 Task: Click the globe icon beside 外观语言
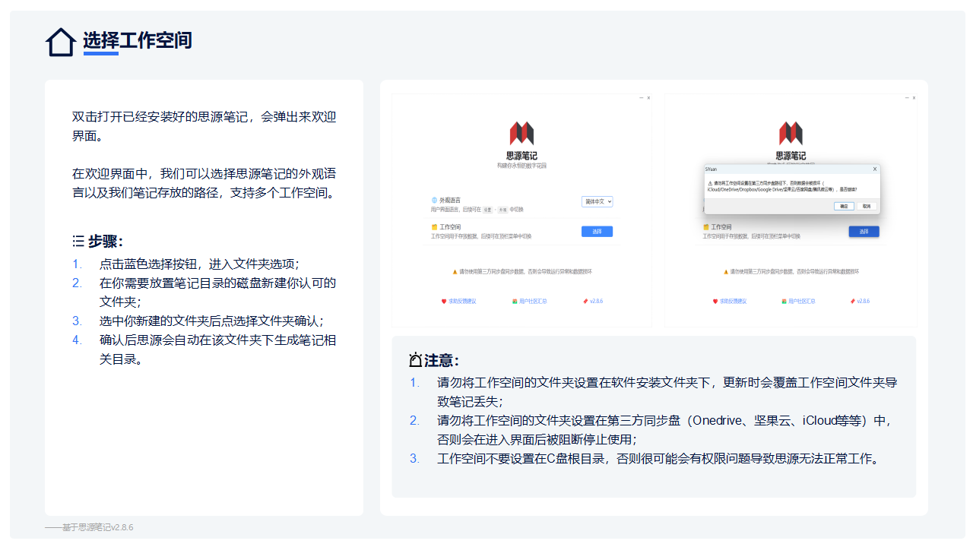click(433, 201)
